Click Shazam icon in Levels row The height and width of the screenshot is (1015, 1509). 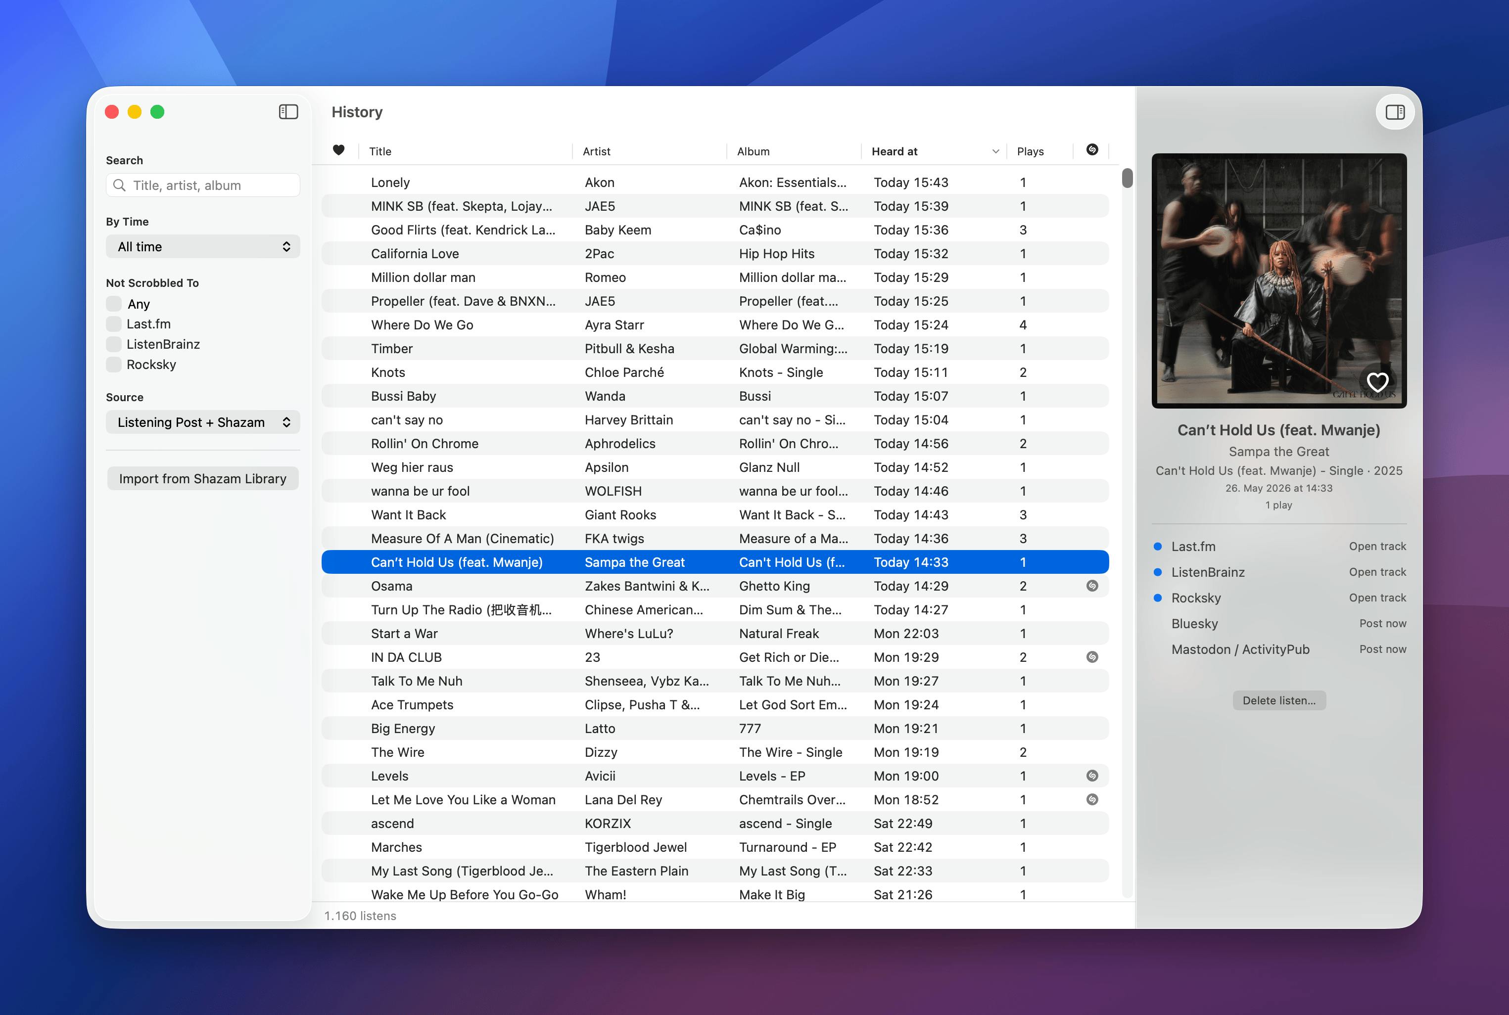(1092, 776)
